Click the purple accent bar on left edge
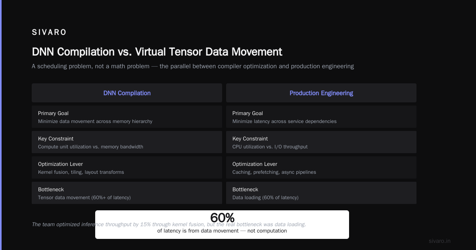Image resolution: width=476 pixels, height=250 pixels. tap(1, 125)
